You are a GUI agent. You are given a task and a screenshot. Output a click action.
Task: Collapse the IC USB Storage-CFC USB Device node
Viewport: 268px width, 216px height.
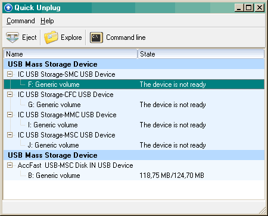(x=10, y=95)
